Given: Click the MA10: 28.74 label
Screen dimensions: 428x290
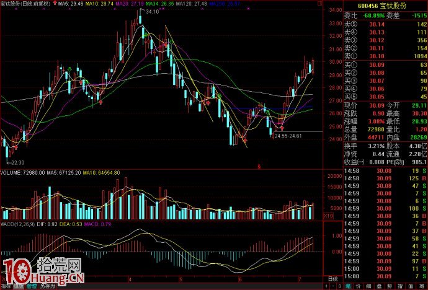Looking at the screenshot, I should click(x=99, y=4).
